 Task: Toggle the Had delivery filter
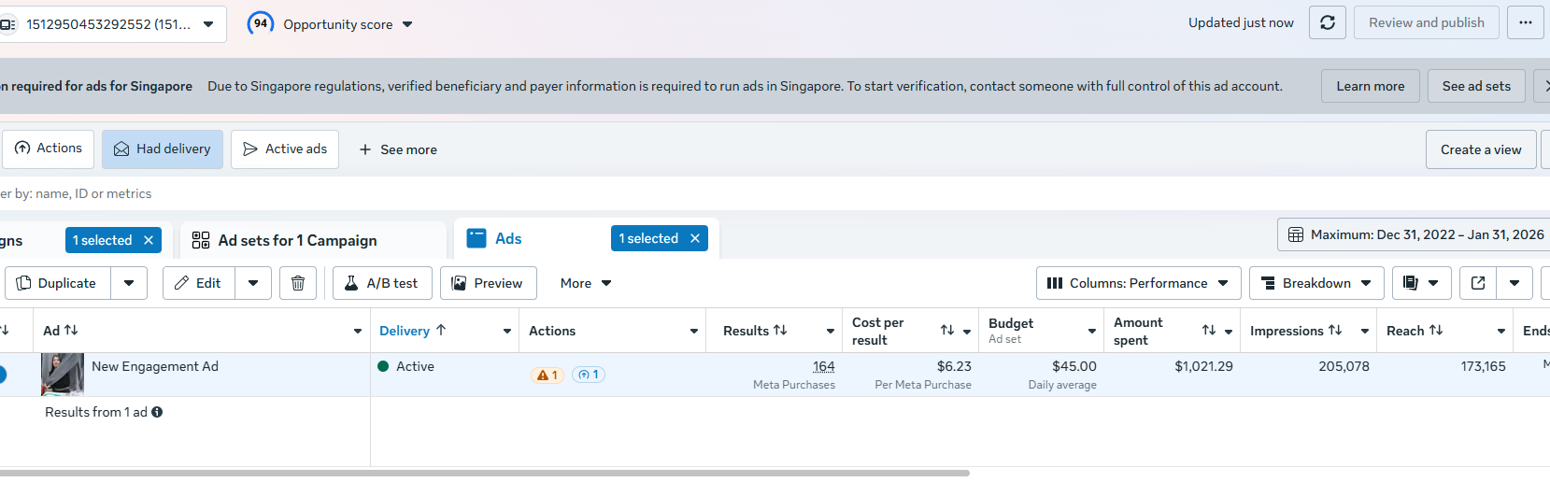pyautogui.click(x=163, y=149)
